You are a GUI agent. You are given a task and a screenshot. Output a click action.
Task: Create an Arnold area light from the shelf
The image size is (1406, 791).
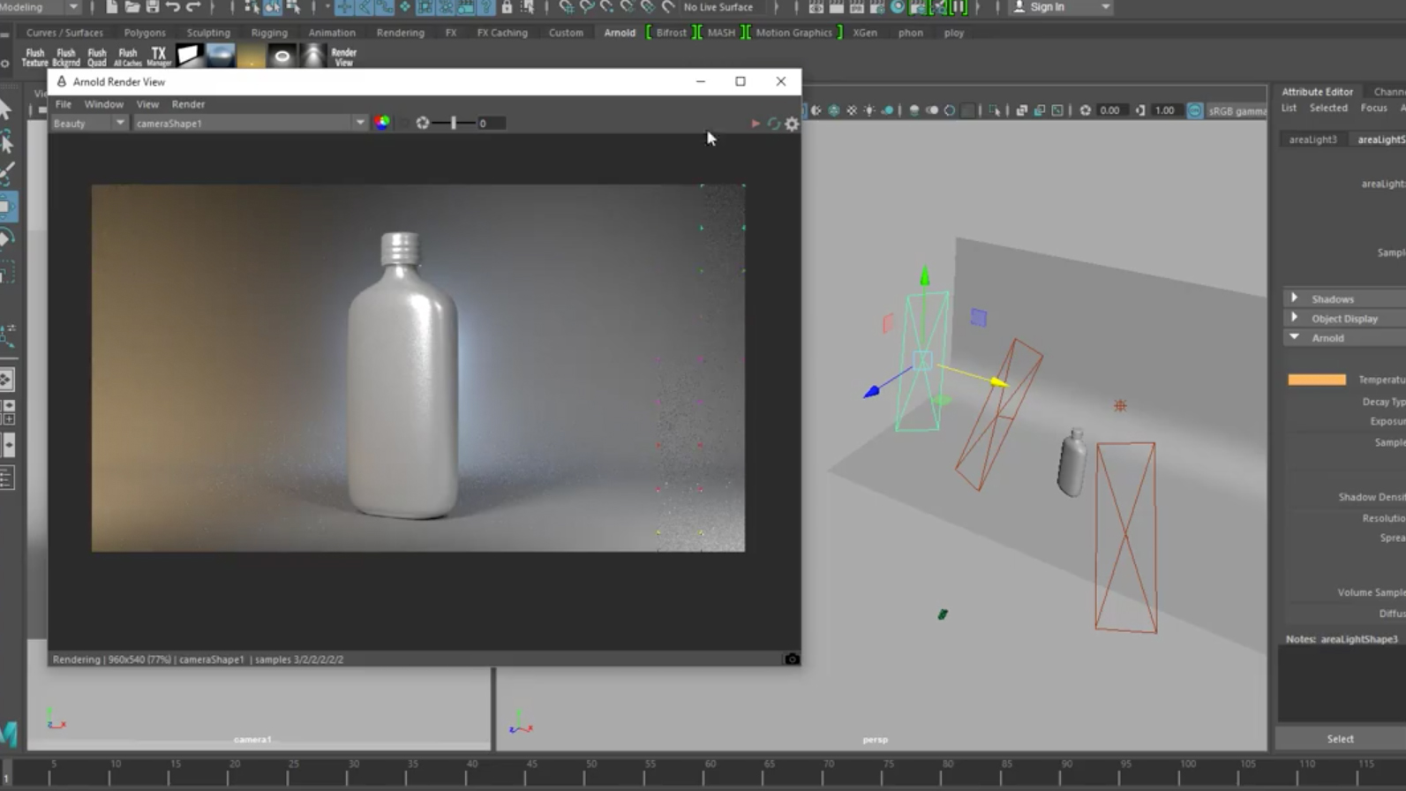[x=189, y=56]
